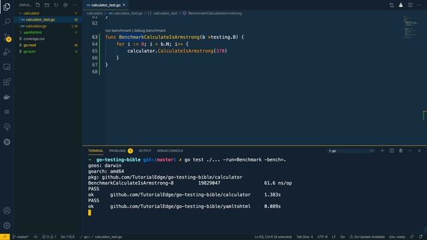Click remote window indicator in status bar
Image resolution: width=427 pixels, height=240 pixels.
click(5, 237)
